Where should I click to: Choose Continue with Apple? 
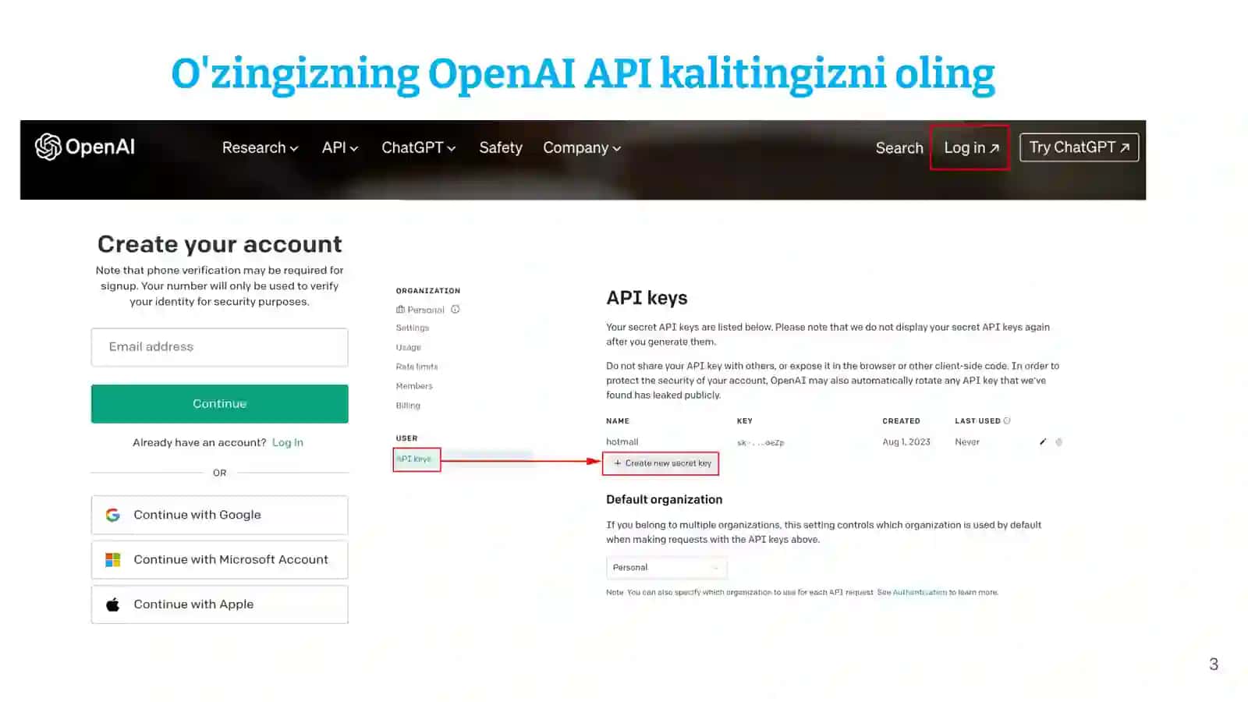pos(219,604)
